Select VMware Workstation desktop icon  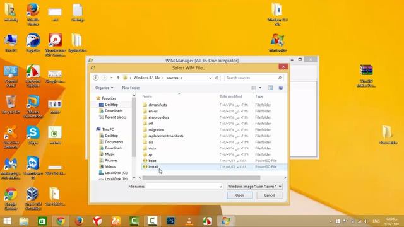tap(33, 107)
